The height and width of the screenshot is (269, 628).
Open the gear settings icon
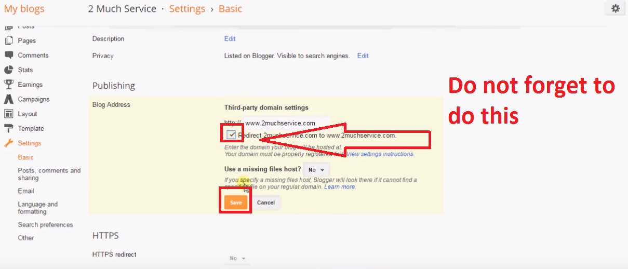[616, 8]
